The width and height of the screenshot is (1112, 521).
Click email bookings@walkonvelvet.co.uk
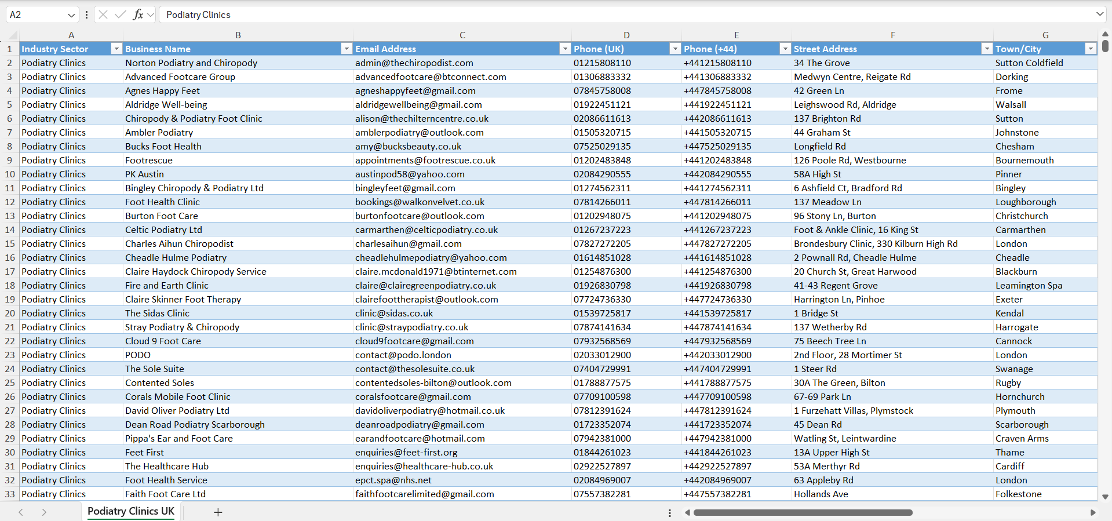(x=462, y=202)
